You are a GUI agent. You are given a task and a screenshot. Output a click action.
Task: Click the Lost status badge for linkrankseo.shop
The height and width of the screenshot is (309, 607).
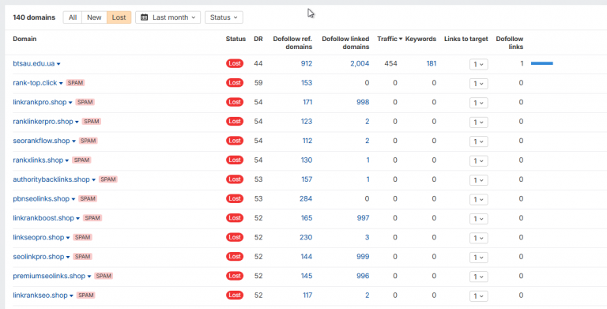235,296
